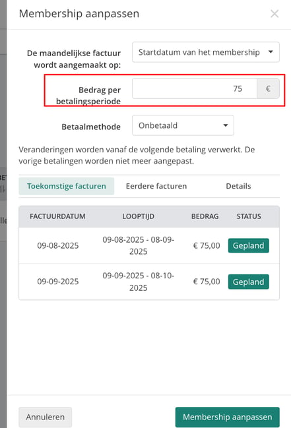Open the Details tab
Image resolution: width=291 pixels, height=428 pixels.
(x=238, y=186)
